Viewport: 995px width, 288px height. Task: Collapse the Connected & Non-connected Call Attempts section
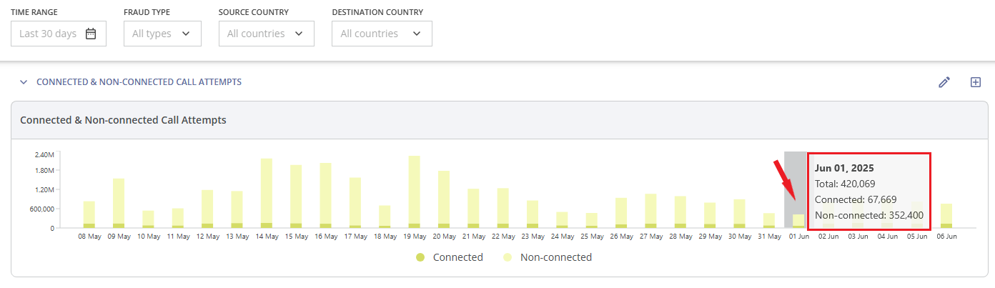tap(24, 82)
